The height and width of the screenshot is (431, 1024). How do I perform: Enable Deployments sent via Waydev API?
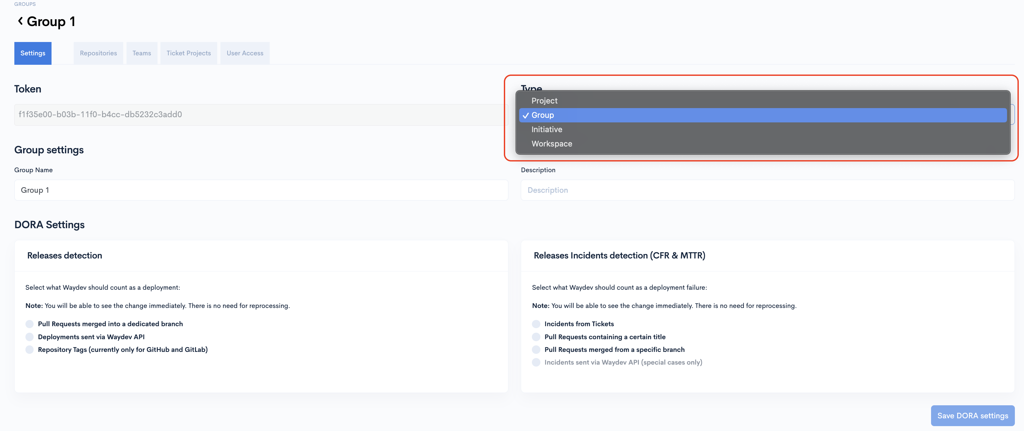29,337
